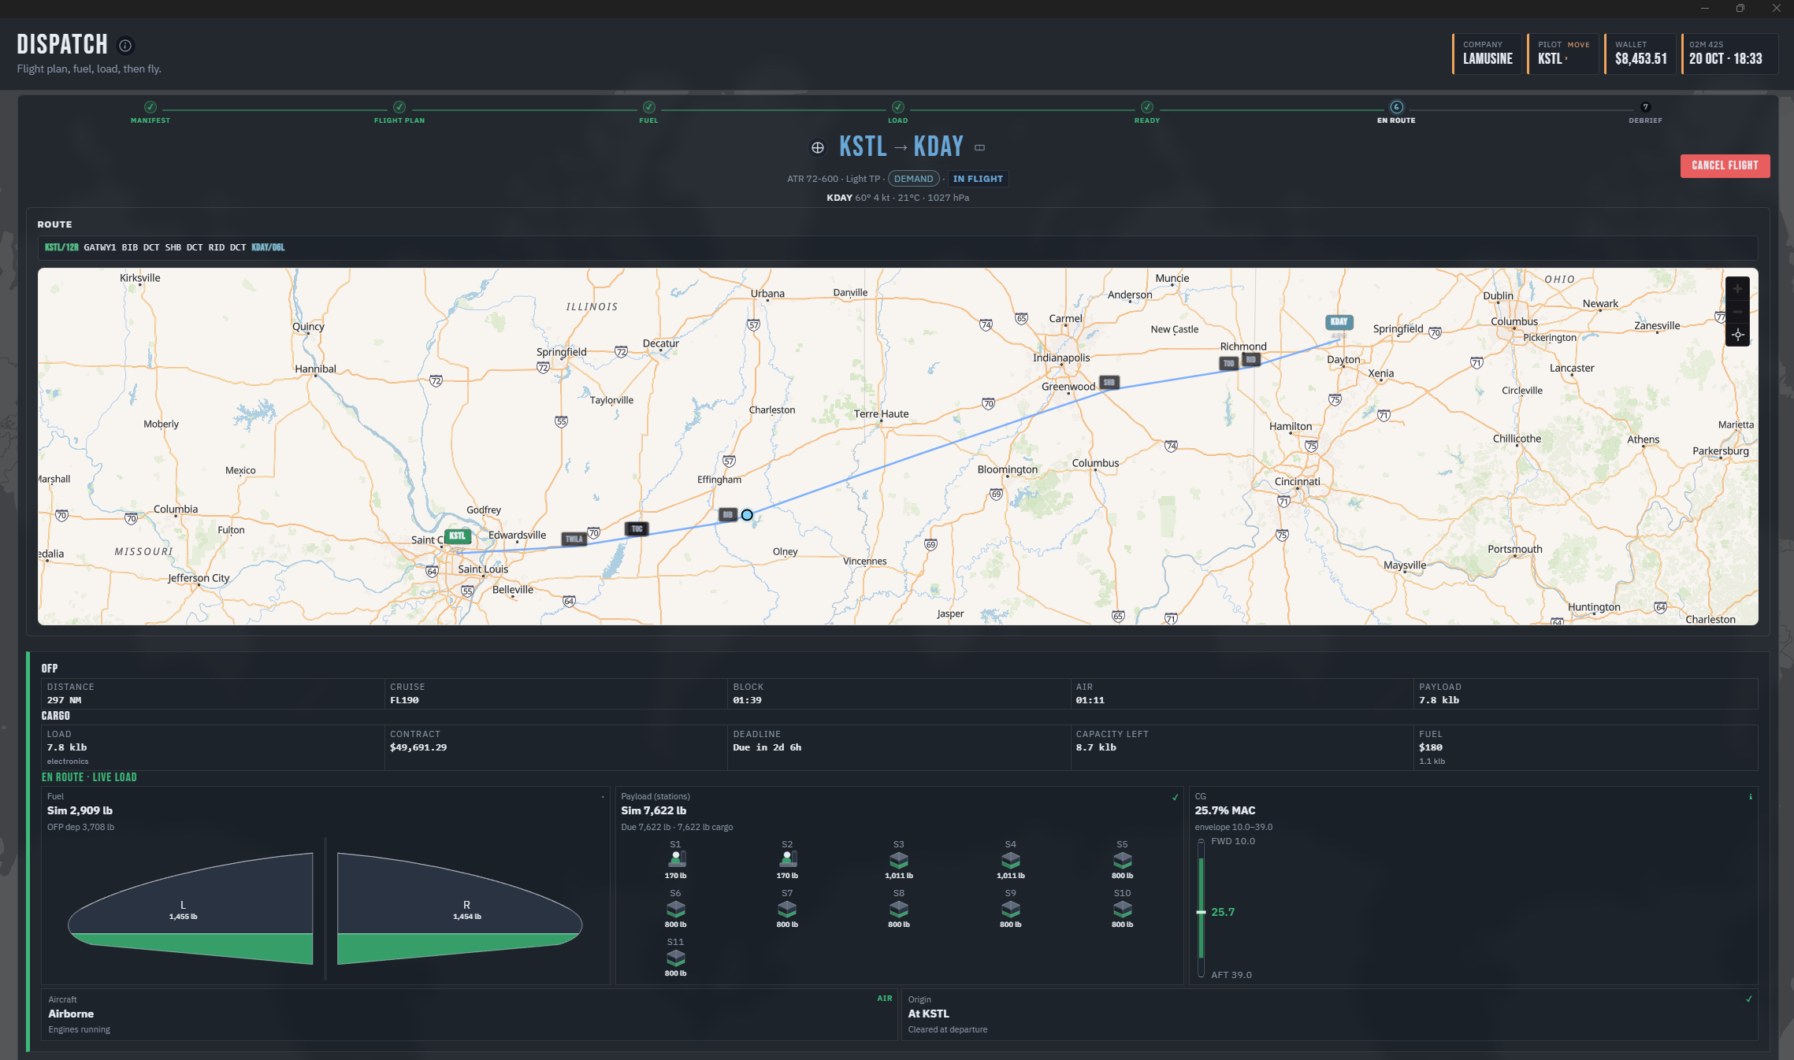Viewport: 1794px width, 1060px height.
Task: Open the Company LAMUSINE panel
Action: point(1487,54)
